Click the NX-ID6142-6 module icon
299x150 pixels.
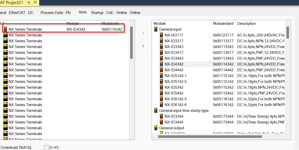point(161,105)
